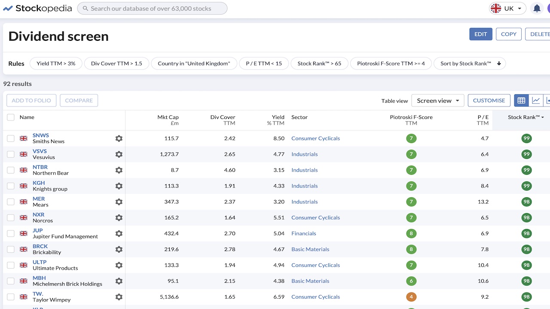This screenshot has height=309, width=550.
Task: Open the Stockopedia home logo
Action: 37,8
